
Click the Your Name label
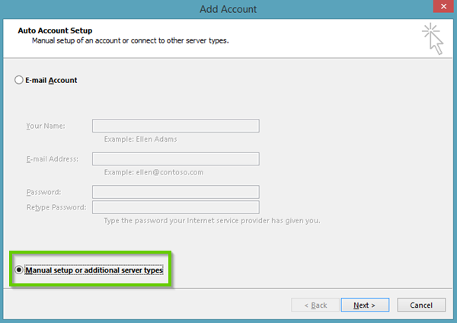[x=45, y=126]
